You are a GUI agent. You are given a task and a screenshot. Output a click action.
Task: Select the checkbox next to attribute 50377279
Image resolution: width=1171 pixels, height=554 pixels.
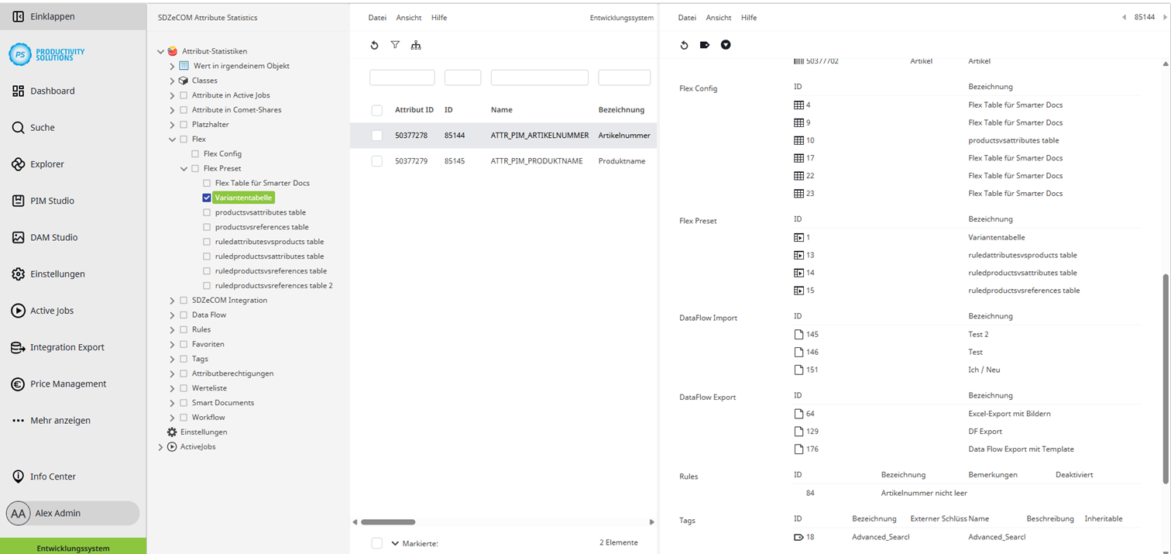tap(377, 160)
